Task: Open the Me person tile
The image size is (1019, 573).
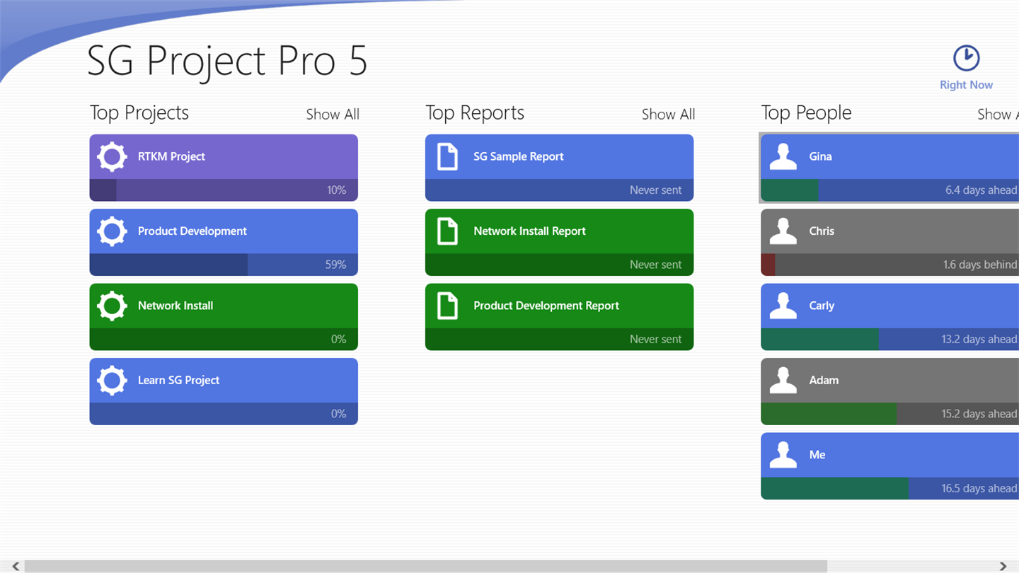Action: pyautogui.click(x=890, y=466)
